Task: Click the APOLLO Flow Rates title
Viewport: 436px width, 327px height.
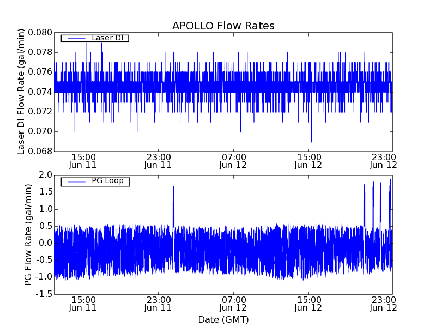Action: tap(223, 26)
